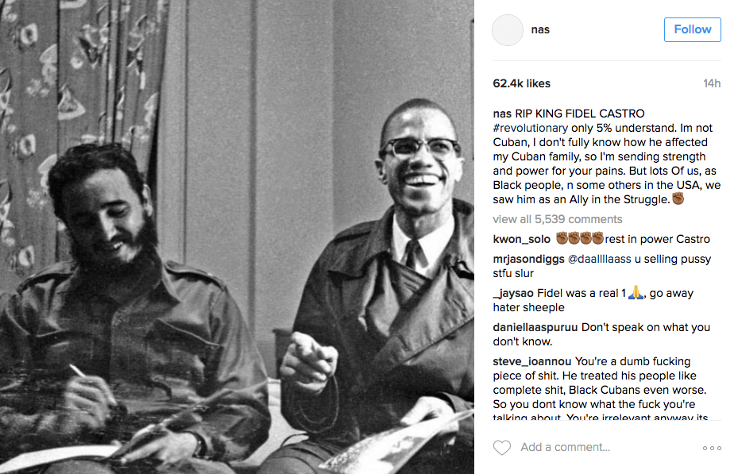Click the 14h post timestamp
The height and width of the screenshot is (474, 738).
click(x=712, y=83)
